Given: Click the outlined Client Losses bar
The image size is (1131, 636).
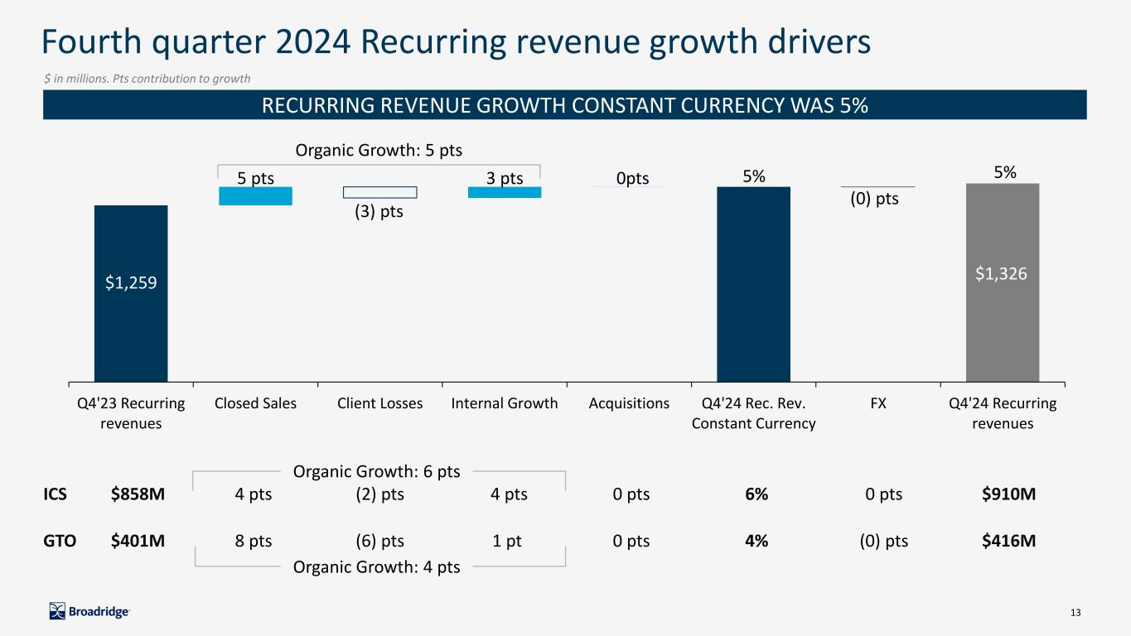Looking at the screenshot, I should click(x=379, y=192).
